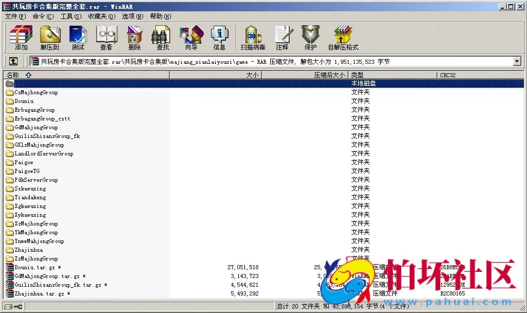Image resolution: width=527 pixels, height=313 pixels.
Task: Select the Douniu folder
Action: [x=24, y=101]
